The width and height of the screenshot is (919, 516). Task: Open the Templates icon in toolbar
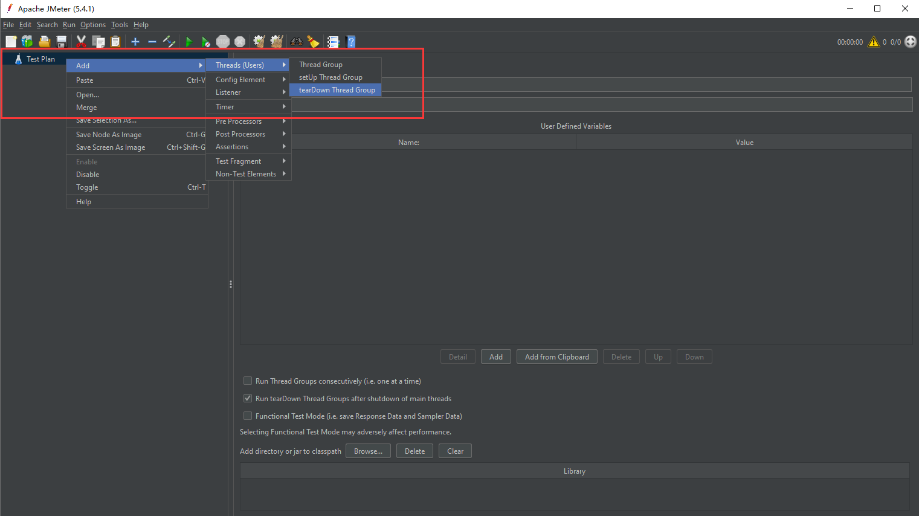pyautogui.click(x=27, y=42)
